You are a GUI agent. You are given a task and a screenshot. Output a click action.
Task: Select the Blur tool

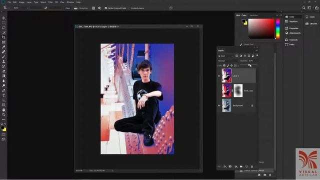click(3, 81)
